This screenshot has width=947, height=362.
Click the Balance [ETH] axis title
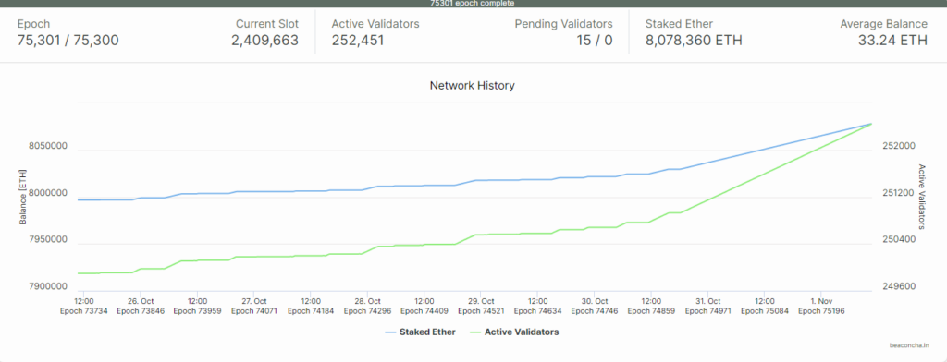coord(23,197)
